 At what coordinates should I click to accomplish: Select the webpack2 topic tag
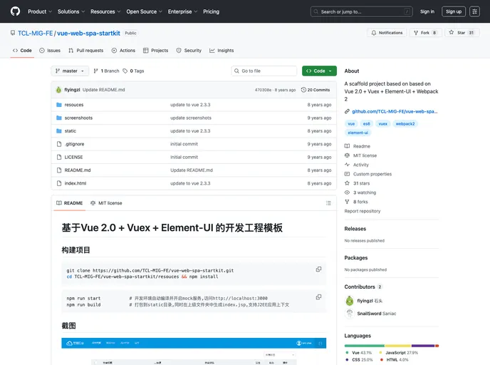point(405,124)
